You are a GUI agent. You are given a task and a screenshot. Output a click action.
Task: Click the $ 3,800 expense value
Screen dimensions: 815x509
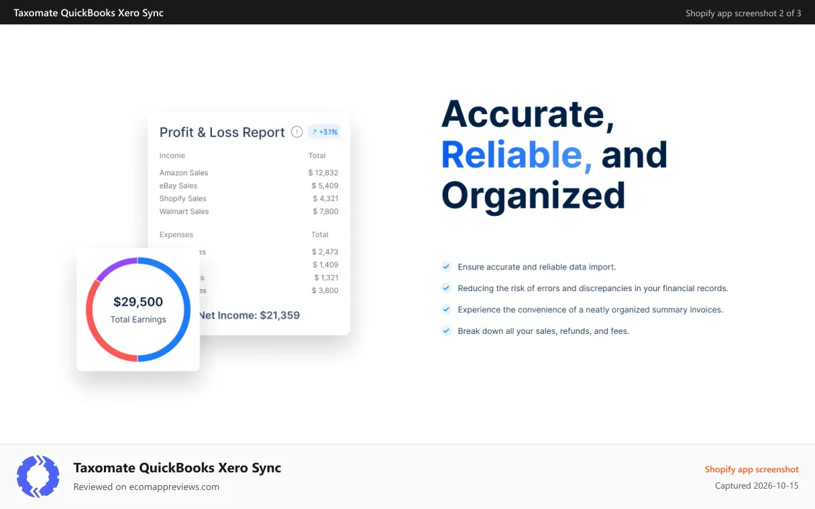click(325, 290)
